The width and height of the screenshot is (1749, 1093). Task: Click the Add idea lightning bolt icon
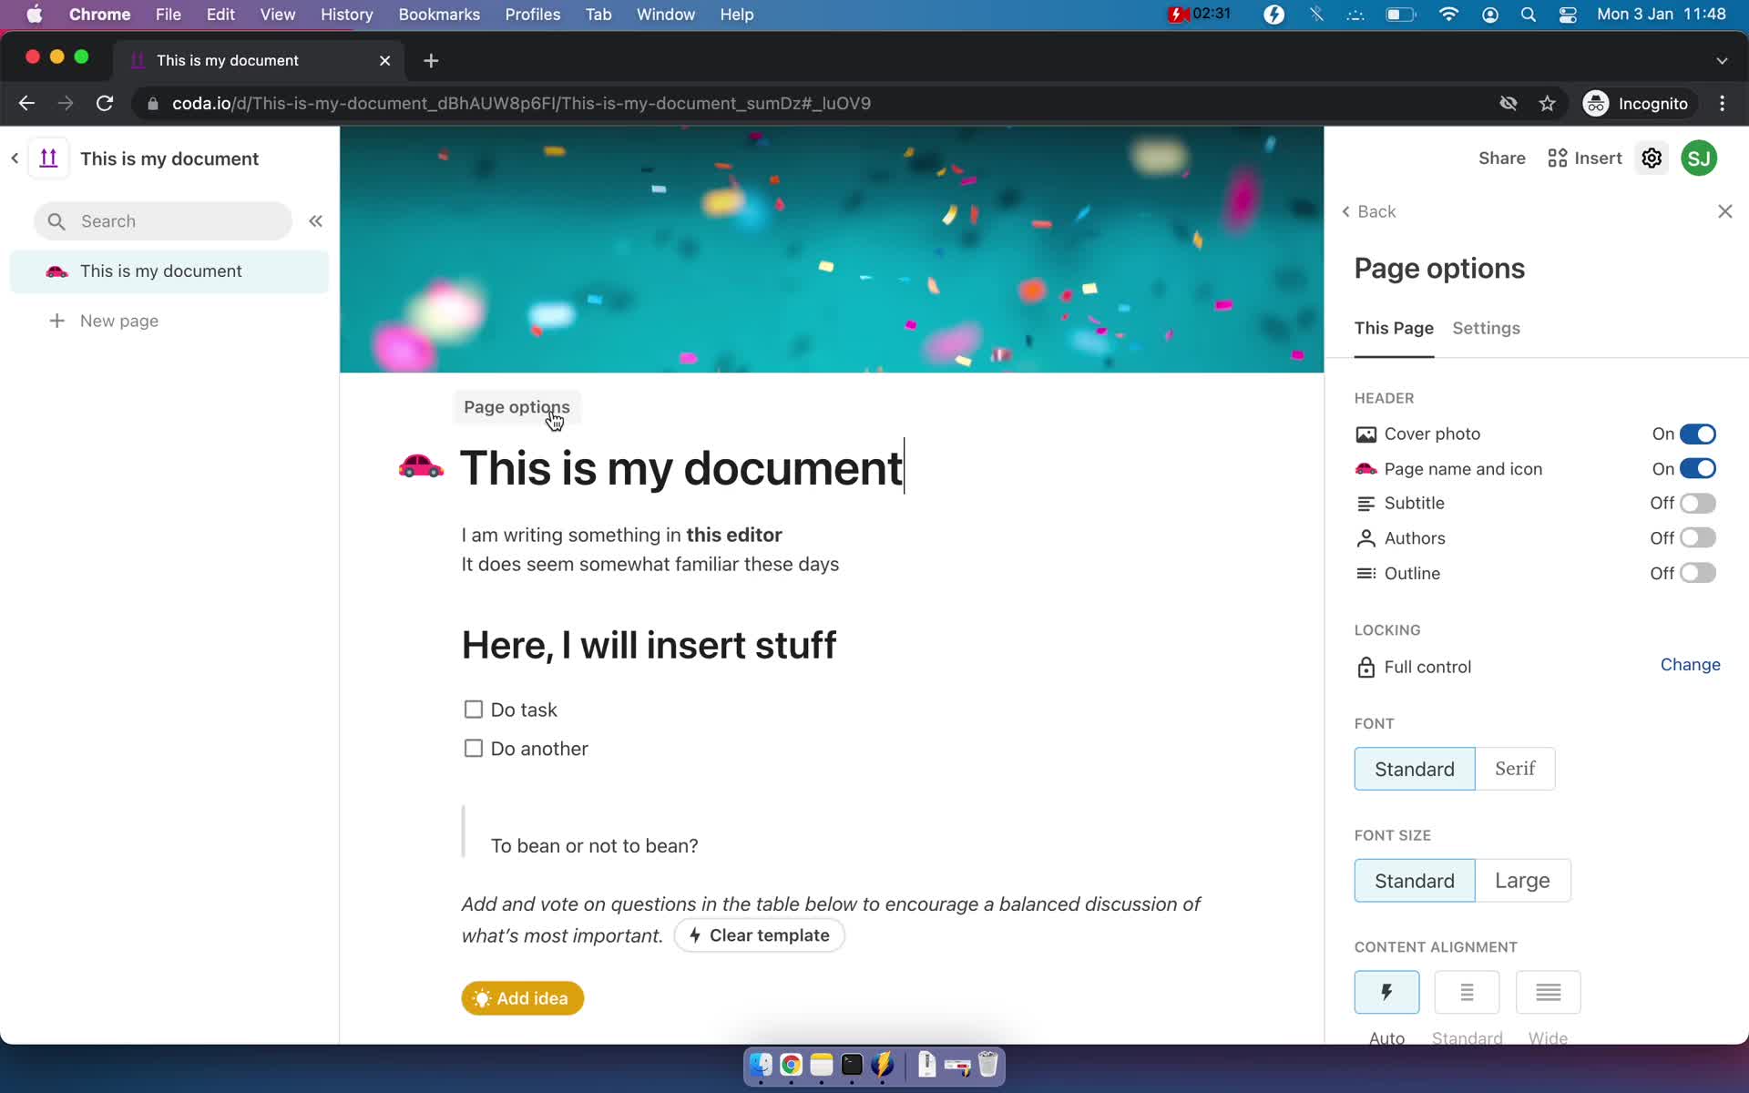pyautogui.click(x=482, y=998)
